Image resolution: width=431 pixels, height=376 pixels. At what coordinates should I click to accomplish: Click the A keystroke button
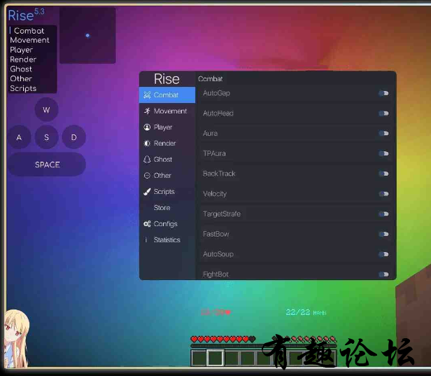19,137
